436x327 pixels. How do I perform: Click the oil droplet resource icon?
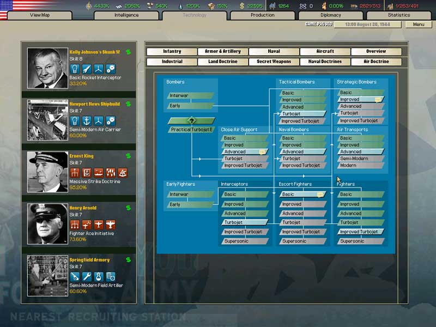[181, 6]
